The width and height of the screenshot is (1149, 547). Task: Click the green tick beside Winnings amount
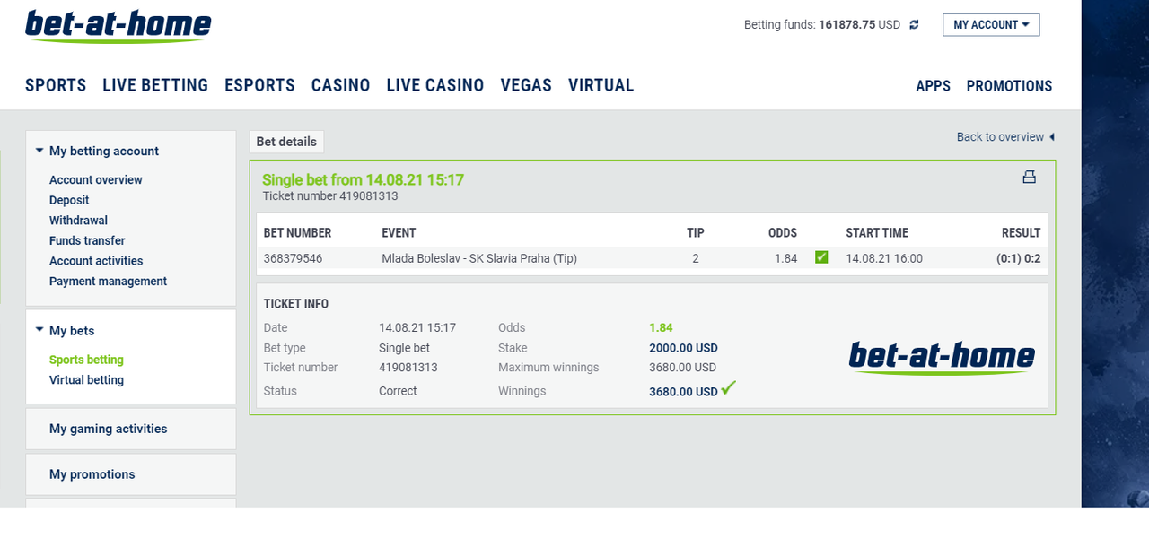(729, 388)
